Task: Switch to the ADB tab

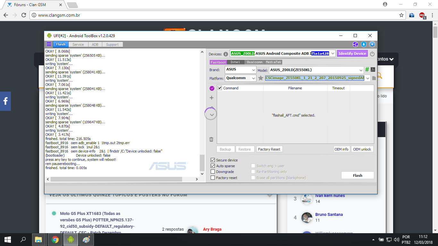Action: point(95,45)
